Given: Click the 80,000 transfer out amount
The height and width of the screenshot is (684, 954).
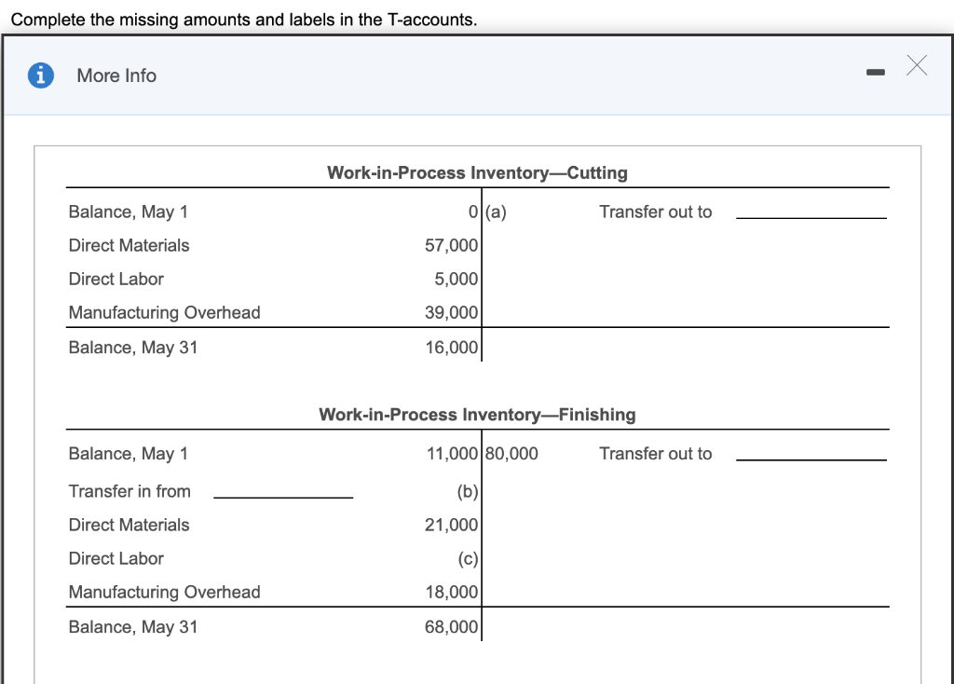Looking at the screenshot, I should [512, 453].
